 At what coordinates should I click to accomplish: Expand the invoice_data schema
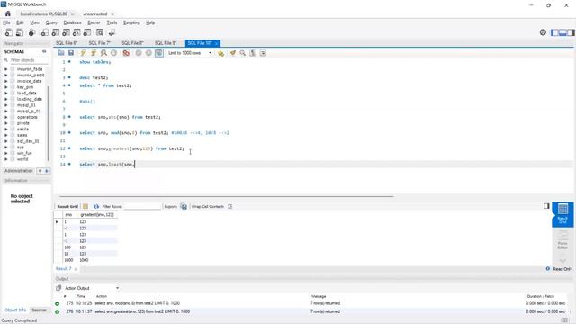point(6,81)
